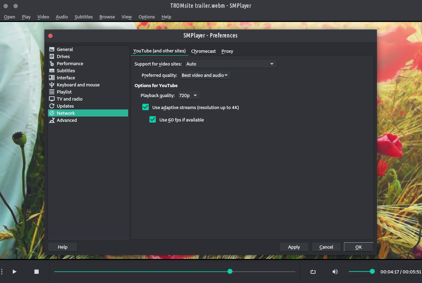This screenshot has height=283, width=422.
Task: Mute audio with the speaker icon
Action: [x=335, y=272]
